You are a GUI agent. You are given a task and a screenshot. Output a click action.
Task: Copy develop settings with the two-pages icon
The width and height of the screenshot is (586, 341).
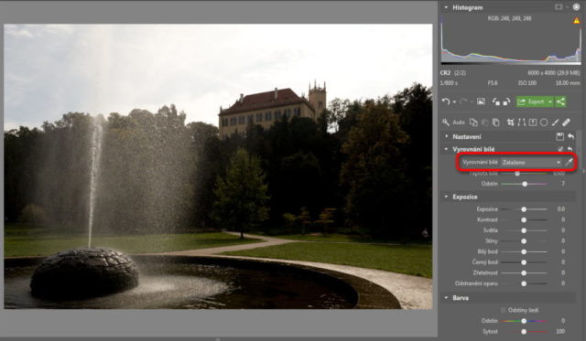(473, 122)
